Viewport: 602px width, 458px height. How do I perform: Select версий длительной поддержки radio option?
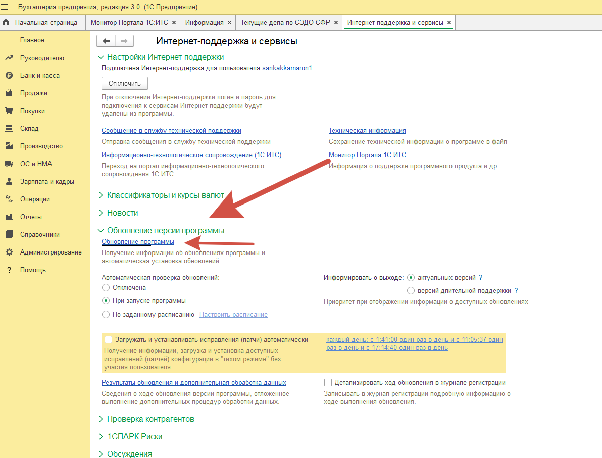coord(411,291)
